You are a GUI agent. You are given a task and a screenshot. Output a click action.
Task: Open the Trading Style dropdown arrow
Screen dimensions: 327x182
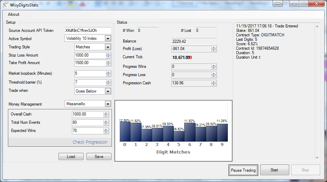tap(108, 47)
